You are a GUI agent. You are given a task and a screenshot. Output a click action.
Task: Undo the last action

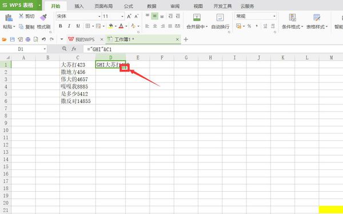click(43, 39)
